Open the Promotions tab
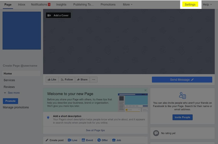 108,5
